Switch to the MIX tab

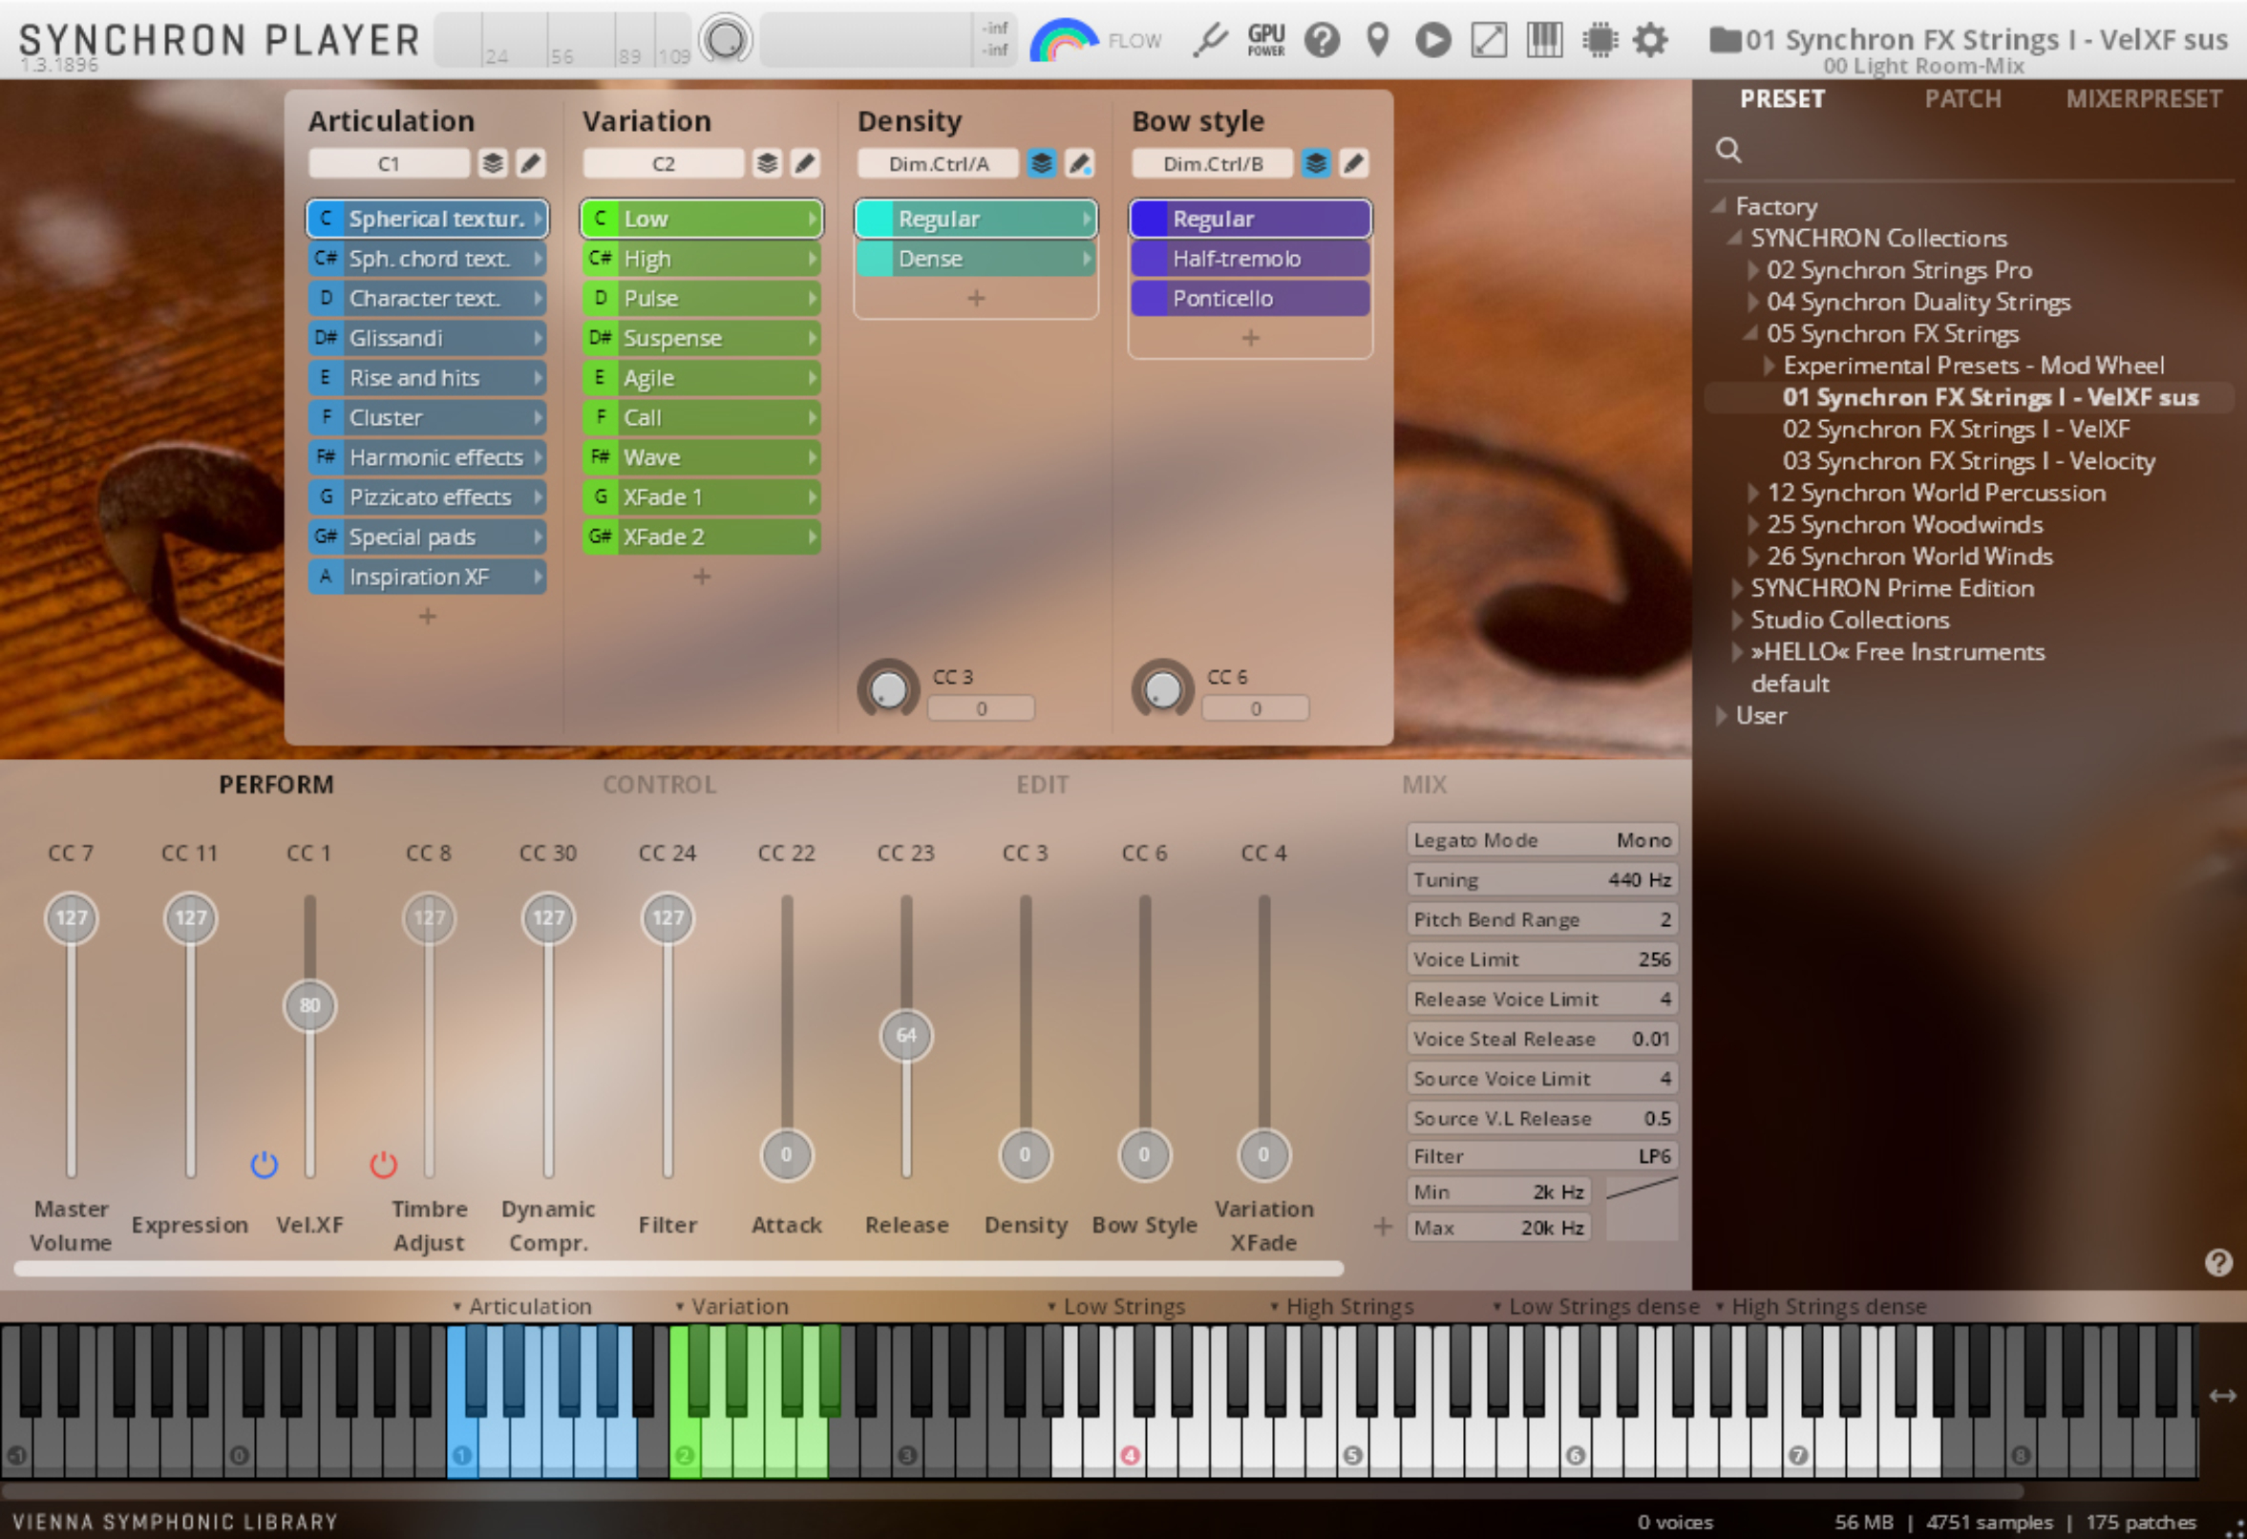(1424, 784)
